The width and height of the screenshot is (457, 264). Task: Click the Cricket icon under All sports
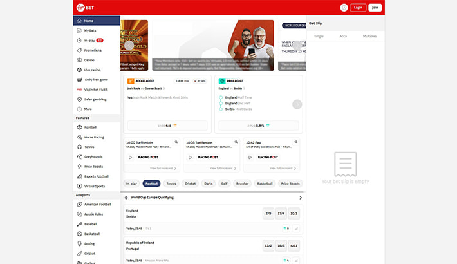79,254
